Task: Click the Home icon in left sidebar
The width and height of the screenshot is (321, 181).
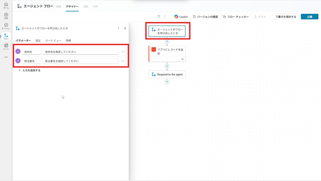Action: coord(6,5)
